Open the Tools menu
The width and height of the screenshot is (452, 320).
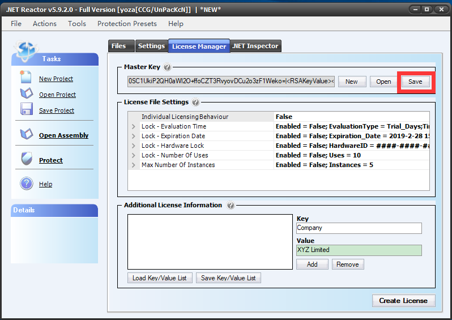[77, 24]
